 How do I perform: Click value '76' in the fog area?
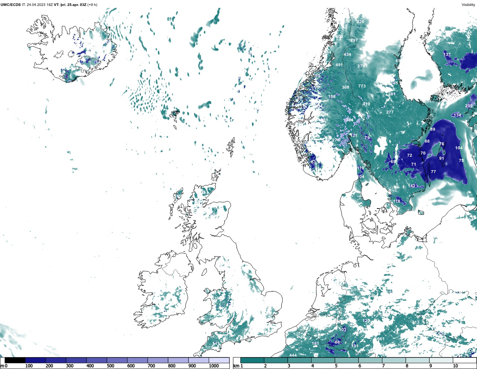(442, 144)
